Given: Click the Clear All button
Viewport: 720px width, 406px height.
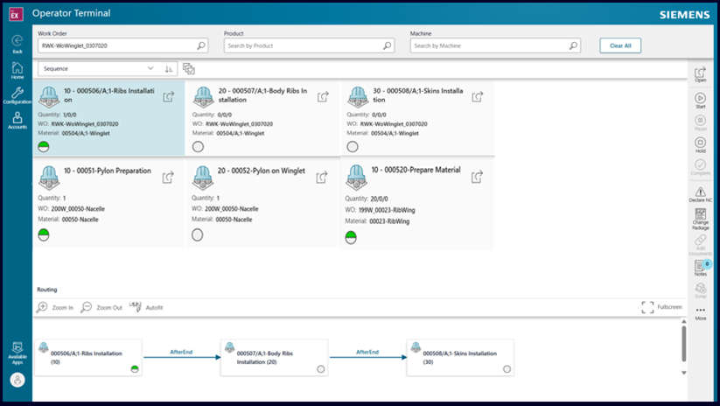Looking at the screenshot, I should click(620, 45).
